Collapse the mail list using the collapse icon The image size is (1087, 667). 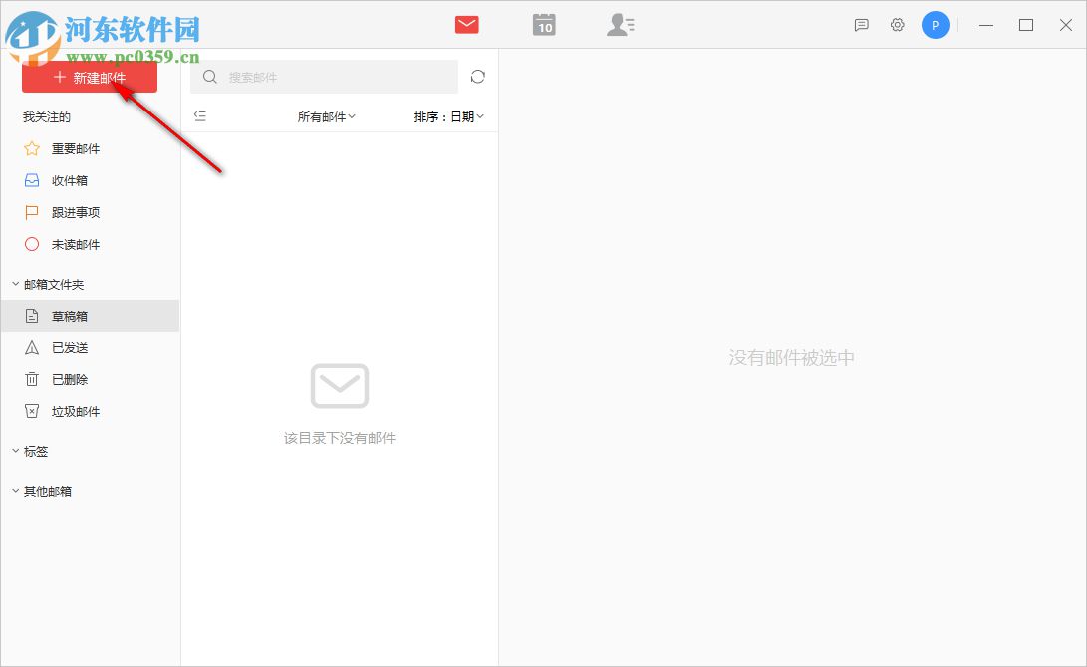[200, 115]
